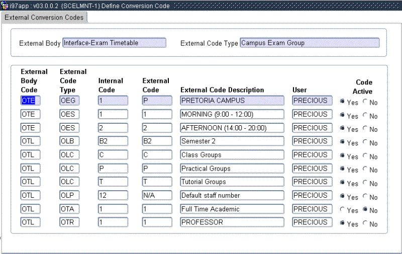Select the Yes radio for Tutorial Groups
This screenshot has height=254, width=402.
click(x=343, y=183)
